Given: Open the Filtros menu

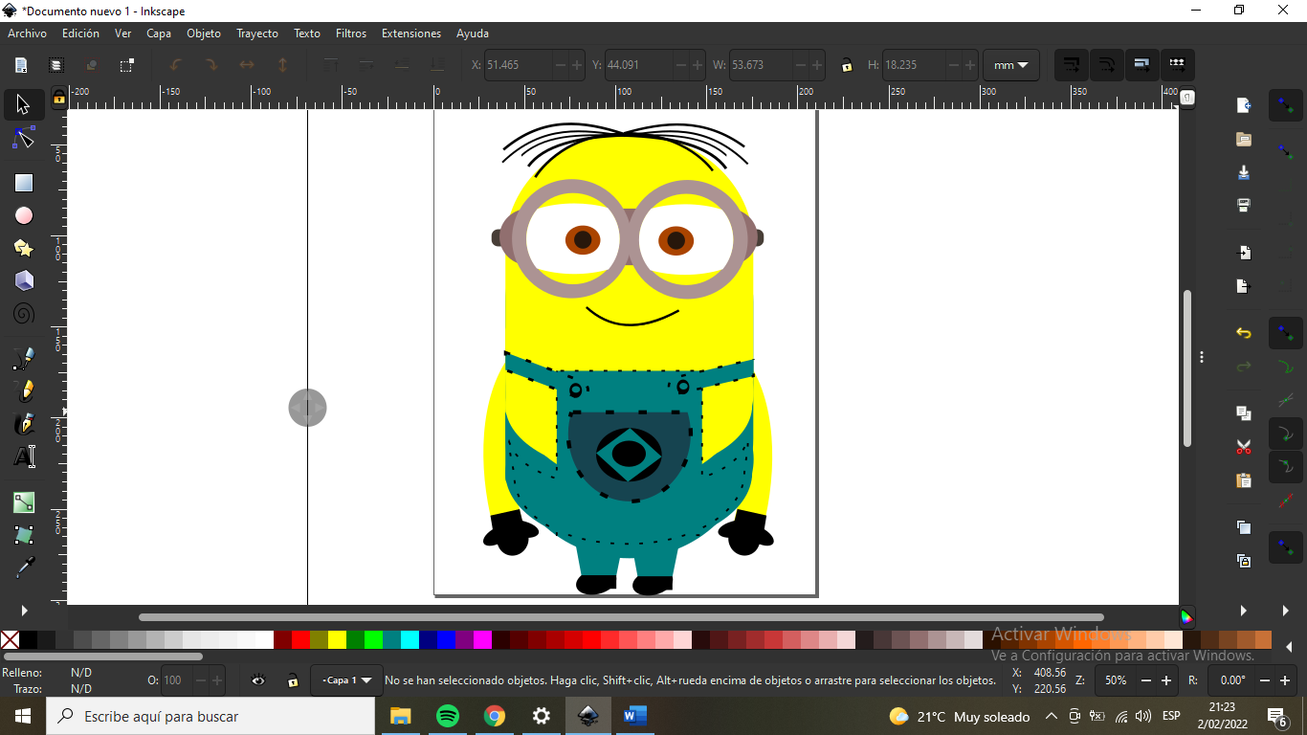Looking at the screenshot, I should point(351,33).
